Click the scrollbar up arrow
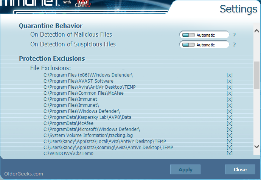Image resolution: width=261 pixels, height=180 pixels. pos(256,31)
